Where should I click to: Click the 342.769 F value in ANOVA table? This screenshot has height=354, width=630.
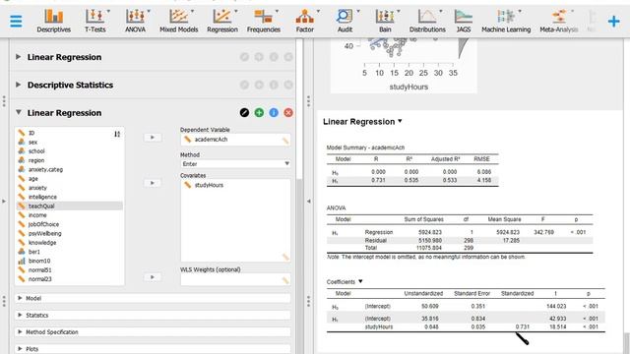point(543,232)
